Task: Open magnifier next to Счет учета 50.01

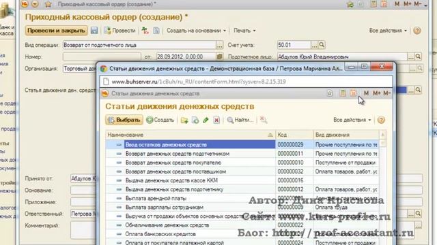Action: point(322,45)
